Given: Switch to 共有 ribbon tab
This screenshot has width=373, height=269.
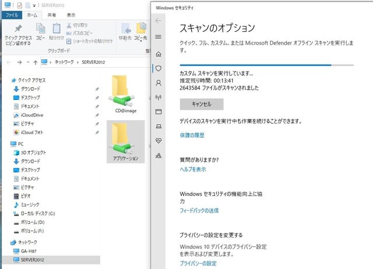Looking at the screenshot, I should tap(52, 15).
